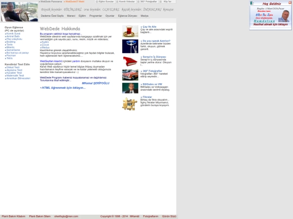Open Karakter Testi link
293x219 pixels.
(14, 73)
